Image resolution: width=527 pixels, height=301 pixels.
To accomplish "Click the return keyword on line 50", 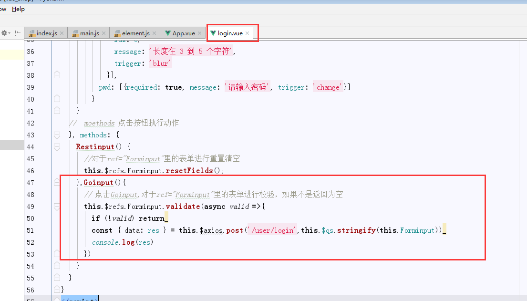I will (x=151, y=218).
